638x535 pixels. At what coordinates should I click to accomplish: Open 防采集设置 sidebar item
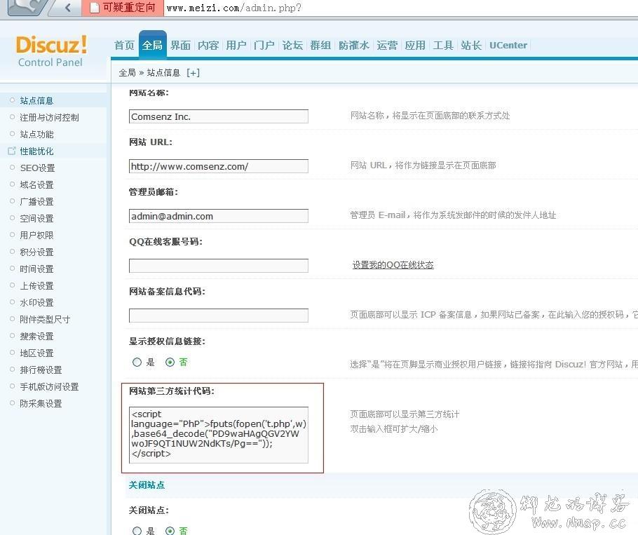(41, 404)
